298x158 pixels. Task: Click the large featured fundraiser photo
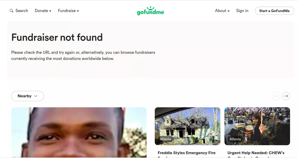[79, 132]
